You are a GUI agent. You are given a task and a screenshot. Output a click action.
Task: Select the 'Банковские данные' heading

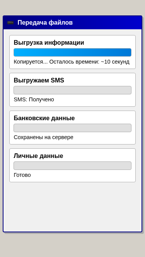(x=44, y=118)
